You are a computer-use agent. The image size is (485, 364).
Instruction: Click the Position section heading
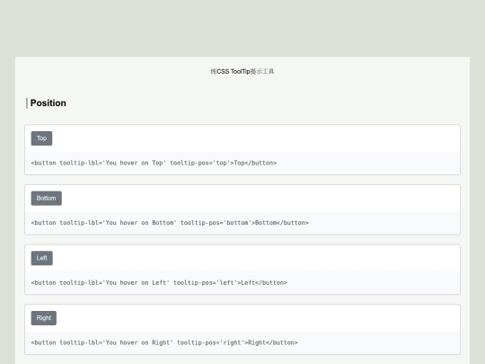click(x=48, y=103)
